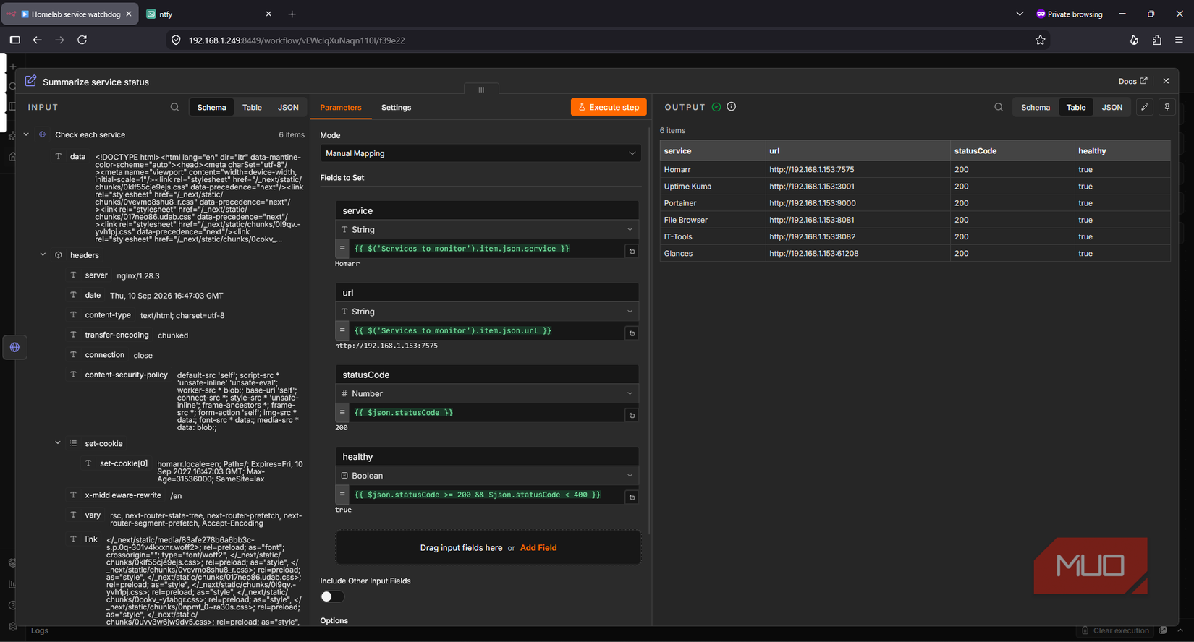Change the healthy Boolean type dropdown
1194x642 pixels.
click(487, 476)
